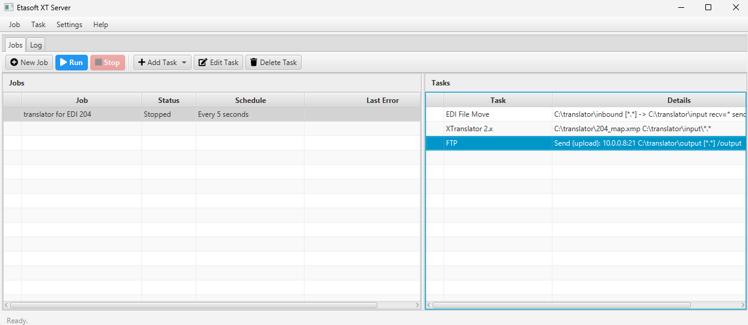
Task: Click the Last Error column header
Action: 362,101
